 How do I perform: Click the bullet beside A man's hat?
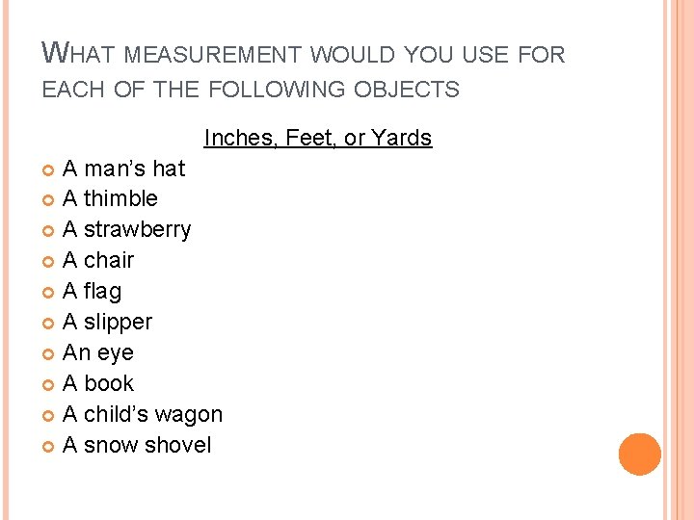48,169
